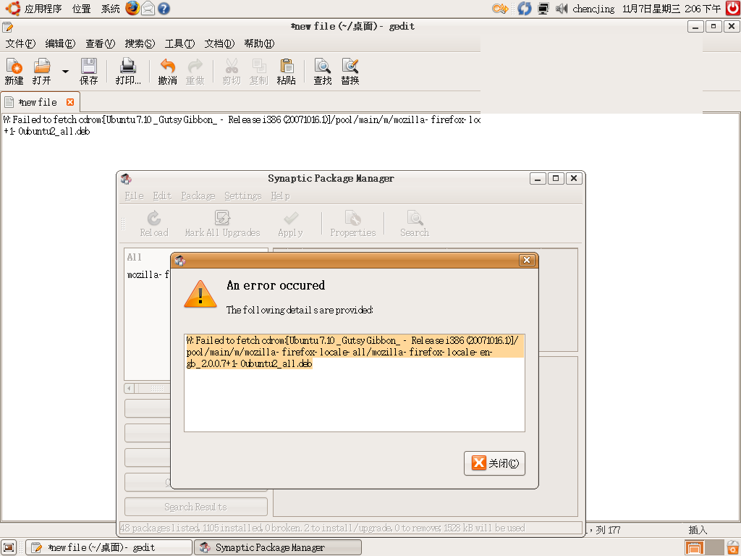Open the Synaptic Package menu
The image size is (741, 556).
[198, 195]
